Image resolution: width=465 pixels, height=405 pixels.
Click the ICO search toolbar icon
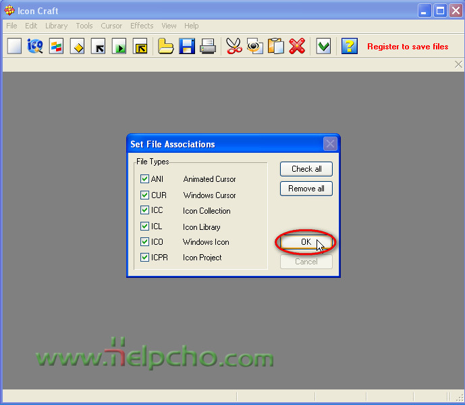35,47
